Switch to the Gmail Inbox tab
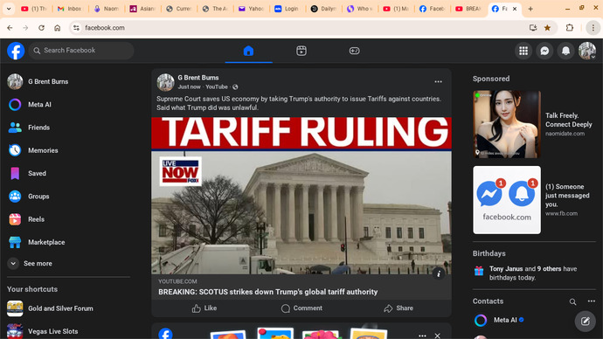Image resolution: width=603 pixels, height=339 pixels. [x=70, y=9]
